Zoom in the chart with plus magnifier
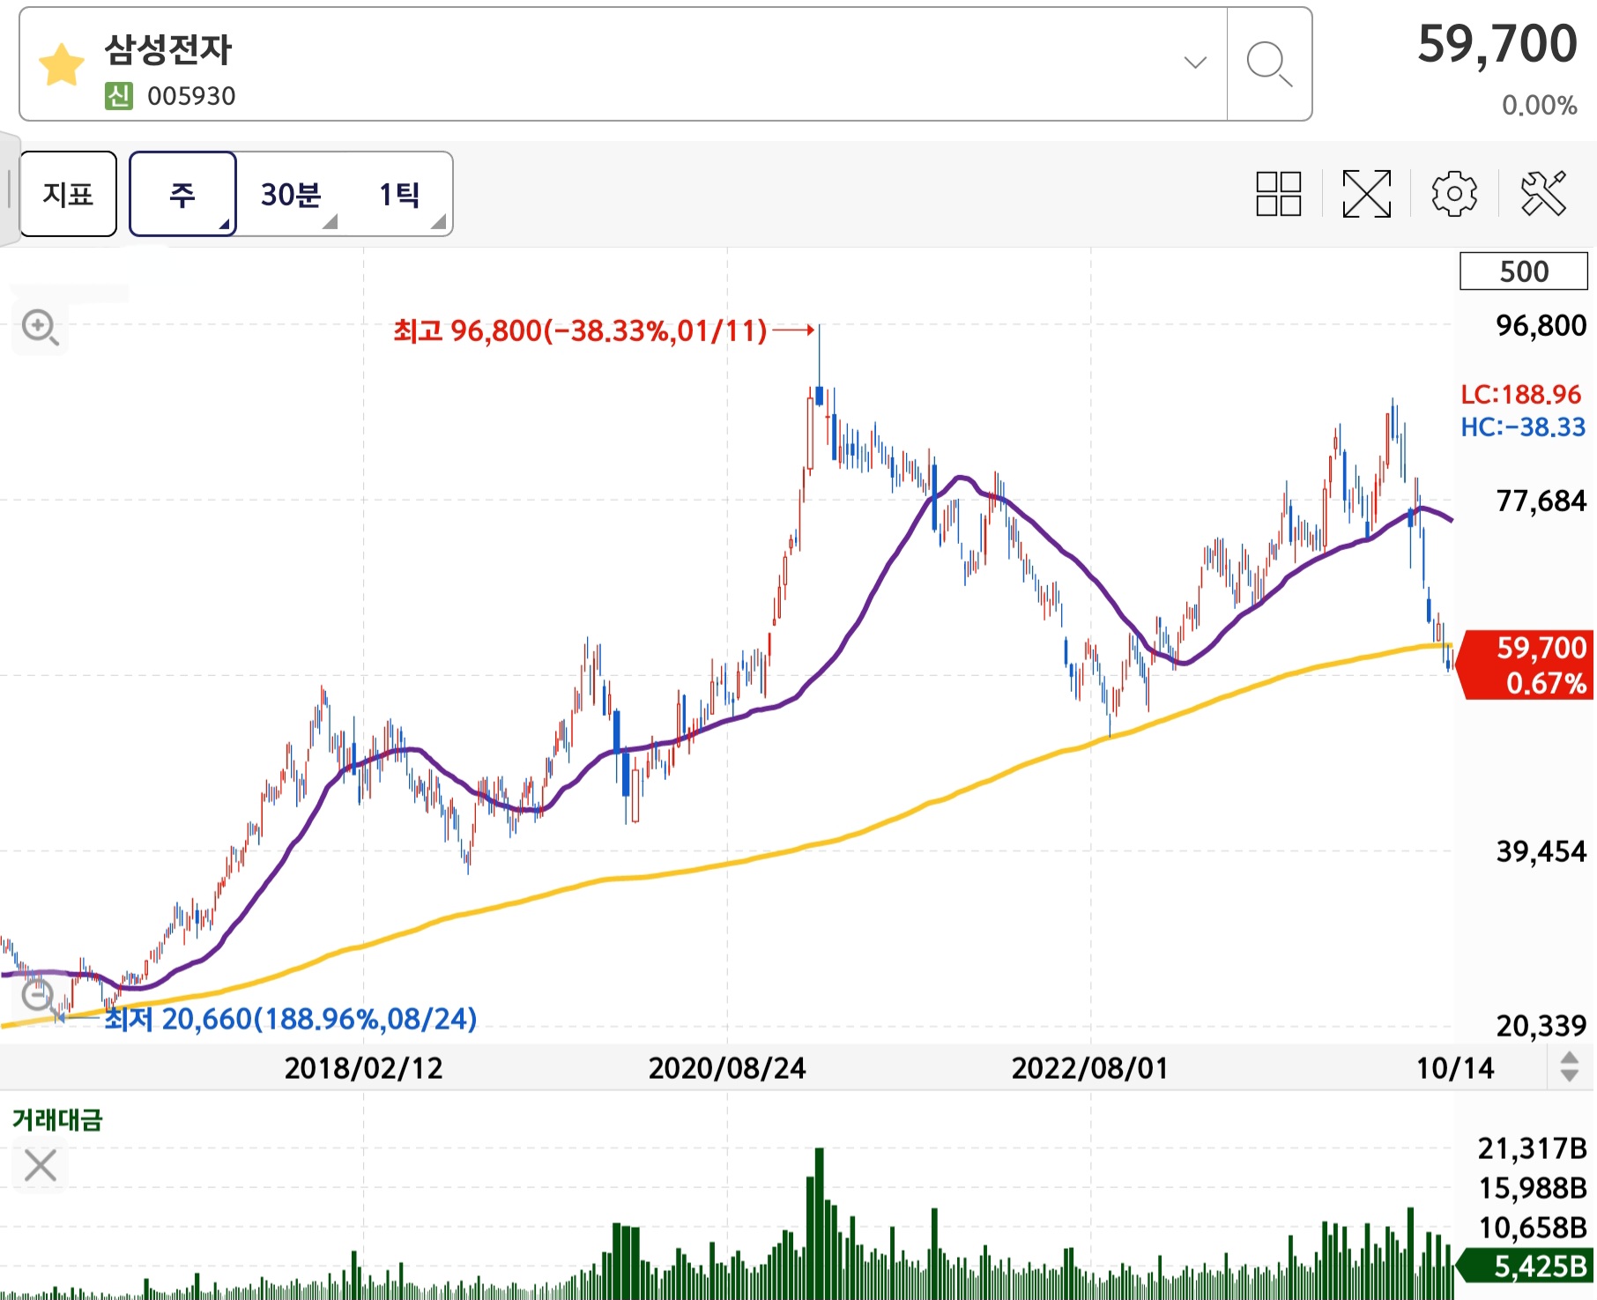Image resolution: width=1597 pixels, height=1300 pixels. pos(41,328)
